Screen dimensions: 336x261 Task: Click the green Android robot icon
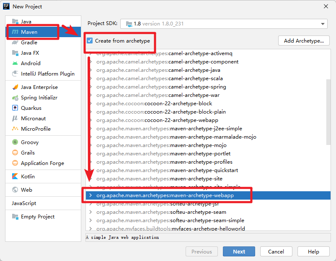click(x=15, y=63)
